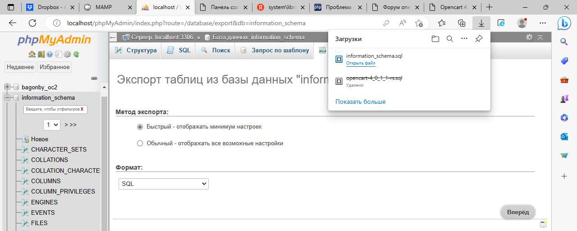This screenshot has height=231, width=577.
Task: Open the export format SQL dropdown
Action: [163, 184]
